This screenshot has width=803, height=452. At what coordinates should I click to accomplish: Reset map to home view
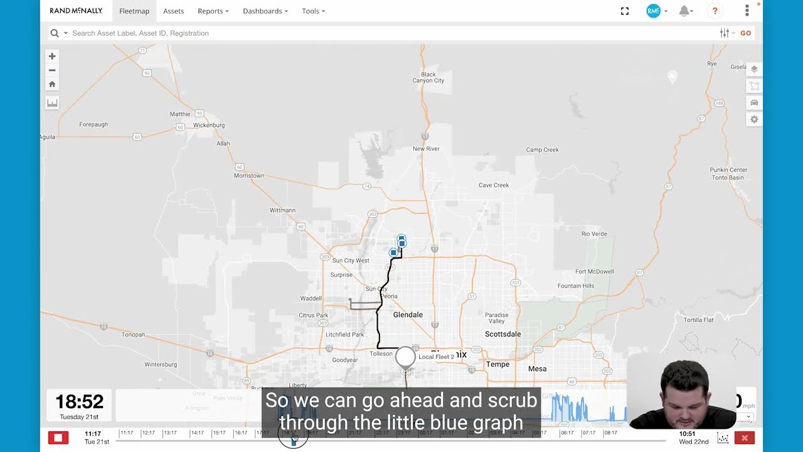pyautogui.click(x=52, y=84)
